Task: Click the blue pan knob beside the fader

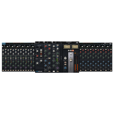Action: point(65,68)
